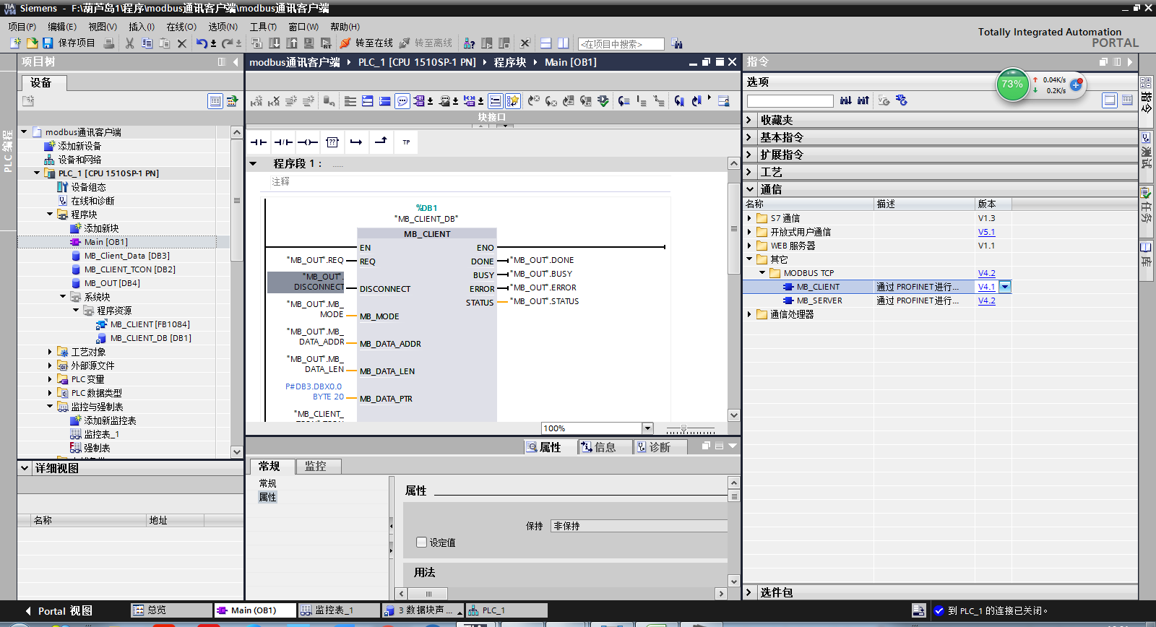
Task: Collapse the project tree with arrow icon
Action: [236, 62]
